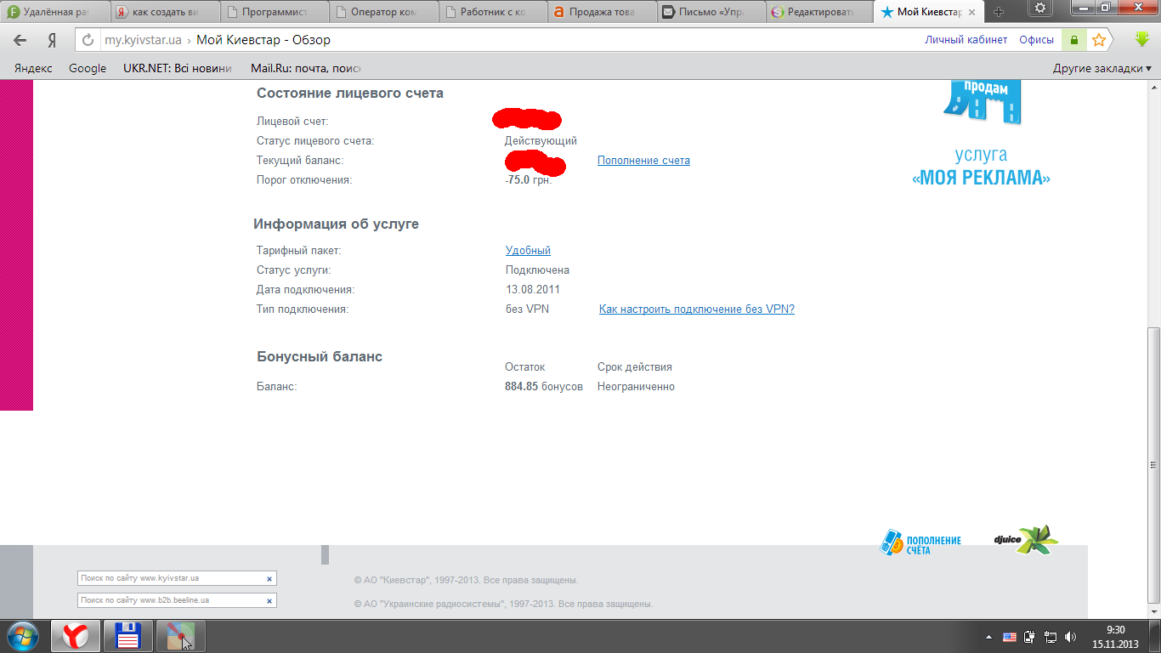The height and width of the screenshot is (653, 1161).
Task: Go back with the browser back arrow
Action: click(x=20, y=40)
